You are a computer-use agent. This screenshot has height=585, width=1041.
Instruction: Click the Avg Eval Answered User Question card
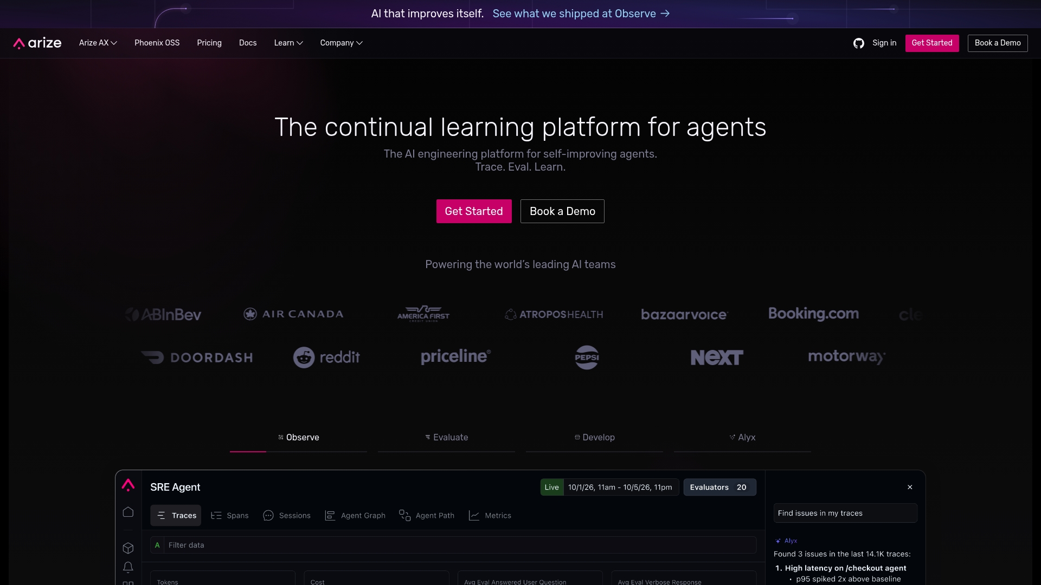pos(530,578)
